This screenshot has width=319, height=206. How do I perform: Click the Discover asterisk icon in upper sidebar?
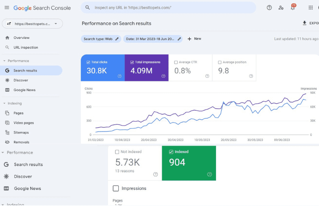click(7, 80)
